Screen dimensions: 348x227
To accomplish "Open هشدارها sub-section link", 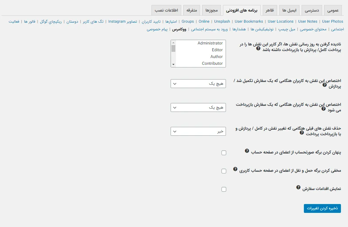I will pyautogui.click(x=239, y=29).
